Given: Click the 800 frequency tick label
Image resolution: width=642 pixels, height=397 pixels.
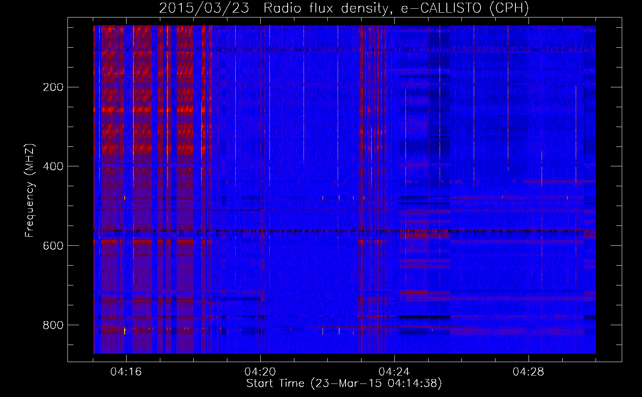Looking at the screenshot, I should pyautogui.click(x=53, y=326).
